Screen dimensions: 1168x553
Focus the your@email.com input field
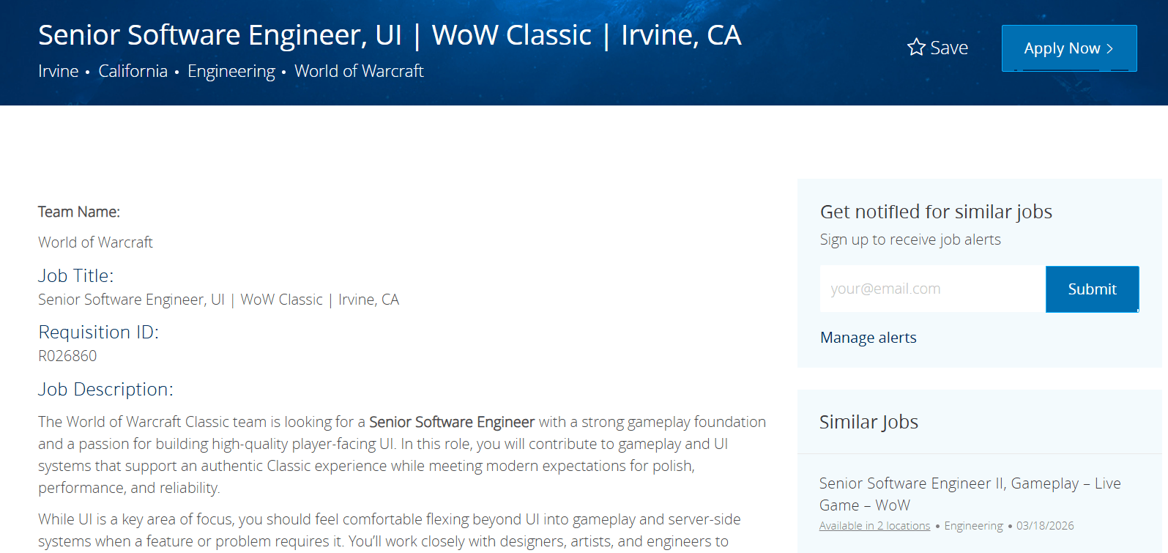click(932, 289)
